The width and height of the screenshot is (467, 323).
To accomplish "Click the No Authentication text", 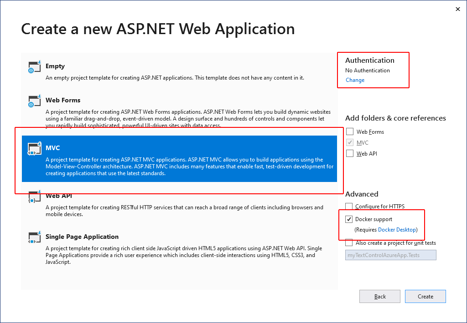I will coord(368,71).
